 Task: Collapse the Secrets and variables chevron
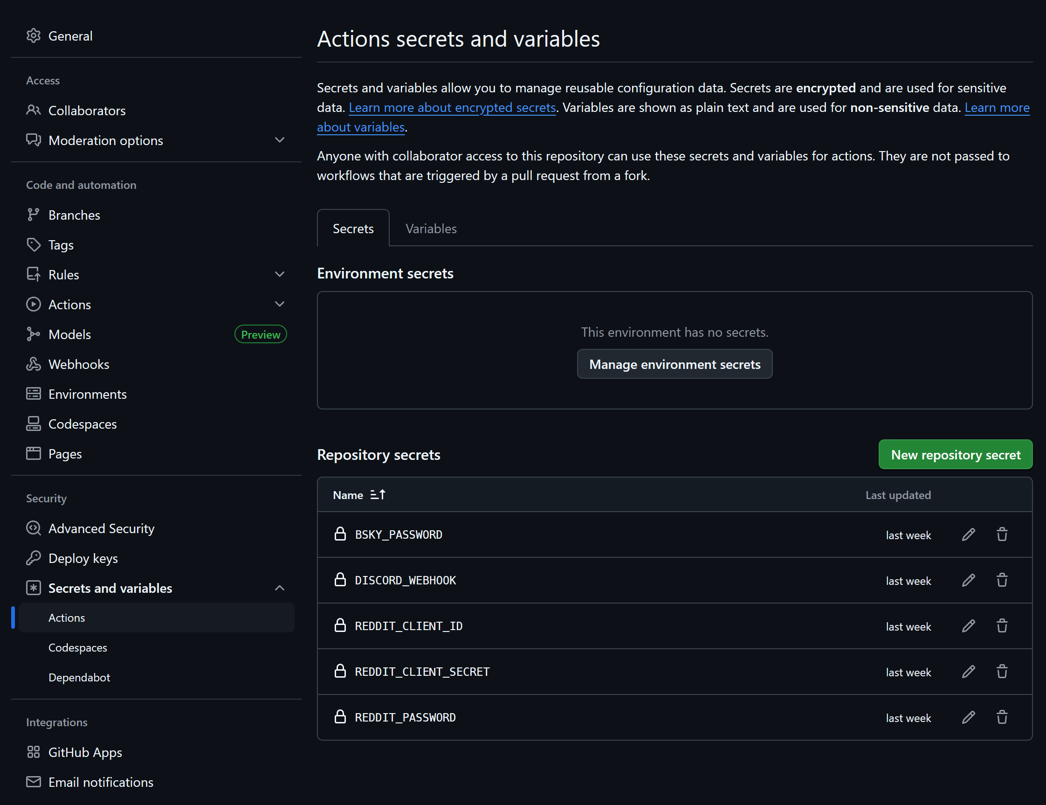coord(280,588)
